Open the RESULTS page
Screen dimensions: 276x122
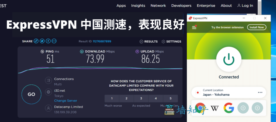149,42
